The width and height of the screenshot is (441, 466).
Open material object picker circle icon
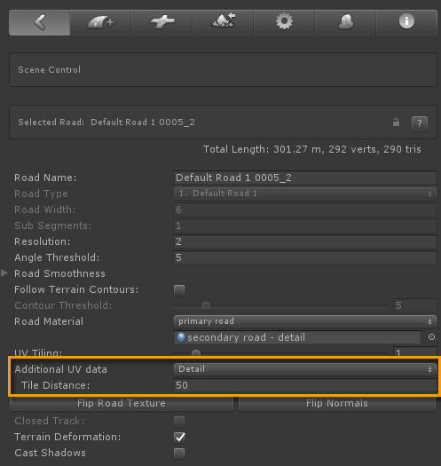[x=431, y=337]
